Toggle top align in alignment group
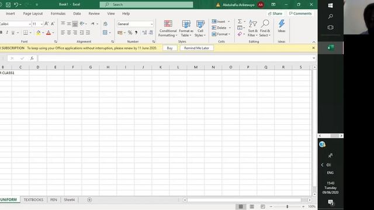374x210 pixels. [x=63, y=23]
